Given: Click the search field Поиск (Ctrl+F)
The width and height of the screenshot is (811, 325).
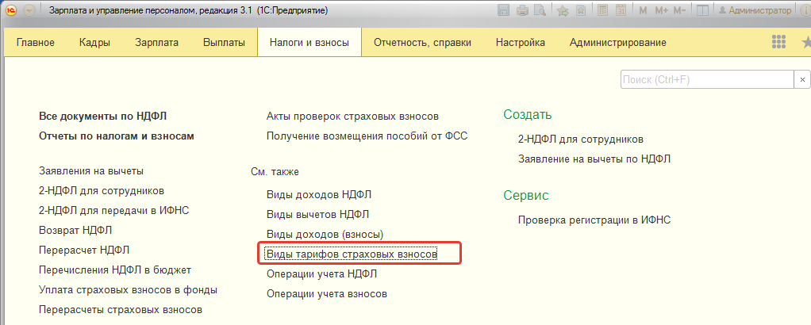Looking at the screenshot, I should (x=707, y=80).
